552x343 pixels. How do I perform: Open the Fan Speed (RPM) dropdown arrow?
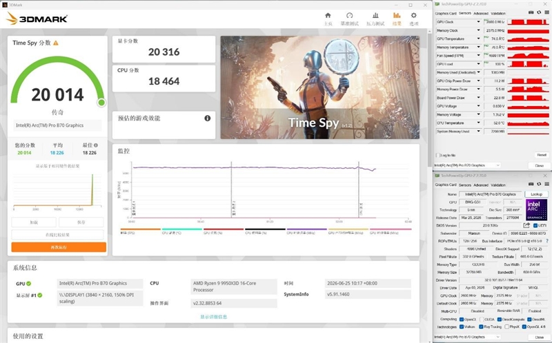pos(478,56)
